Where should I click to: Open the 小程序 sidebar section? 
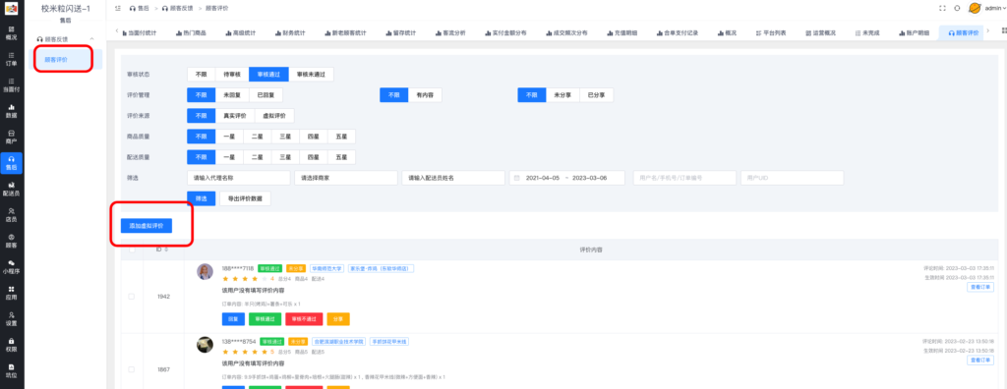(x=11, y=267)
